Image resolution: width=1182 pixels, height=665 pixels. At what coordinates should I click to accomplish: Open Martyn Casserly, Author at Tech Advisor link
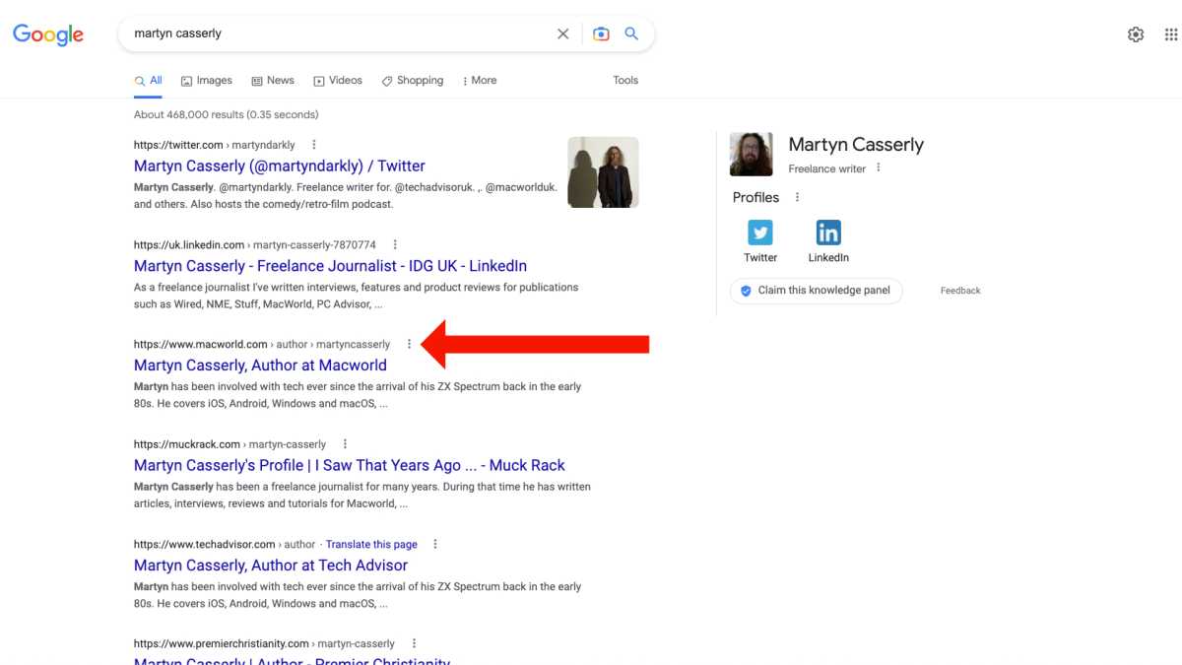click(271, 565)
